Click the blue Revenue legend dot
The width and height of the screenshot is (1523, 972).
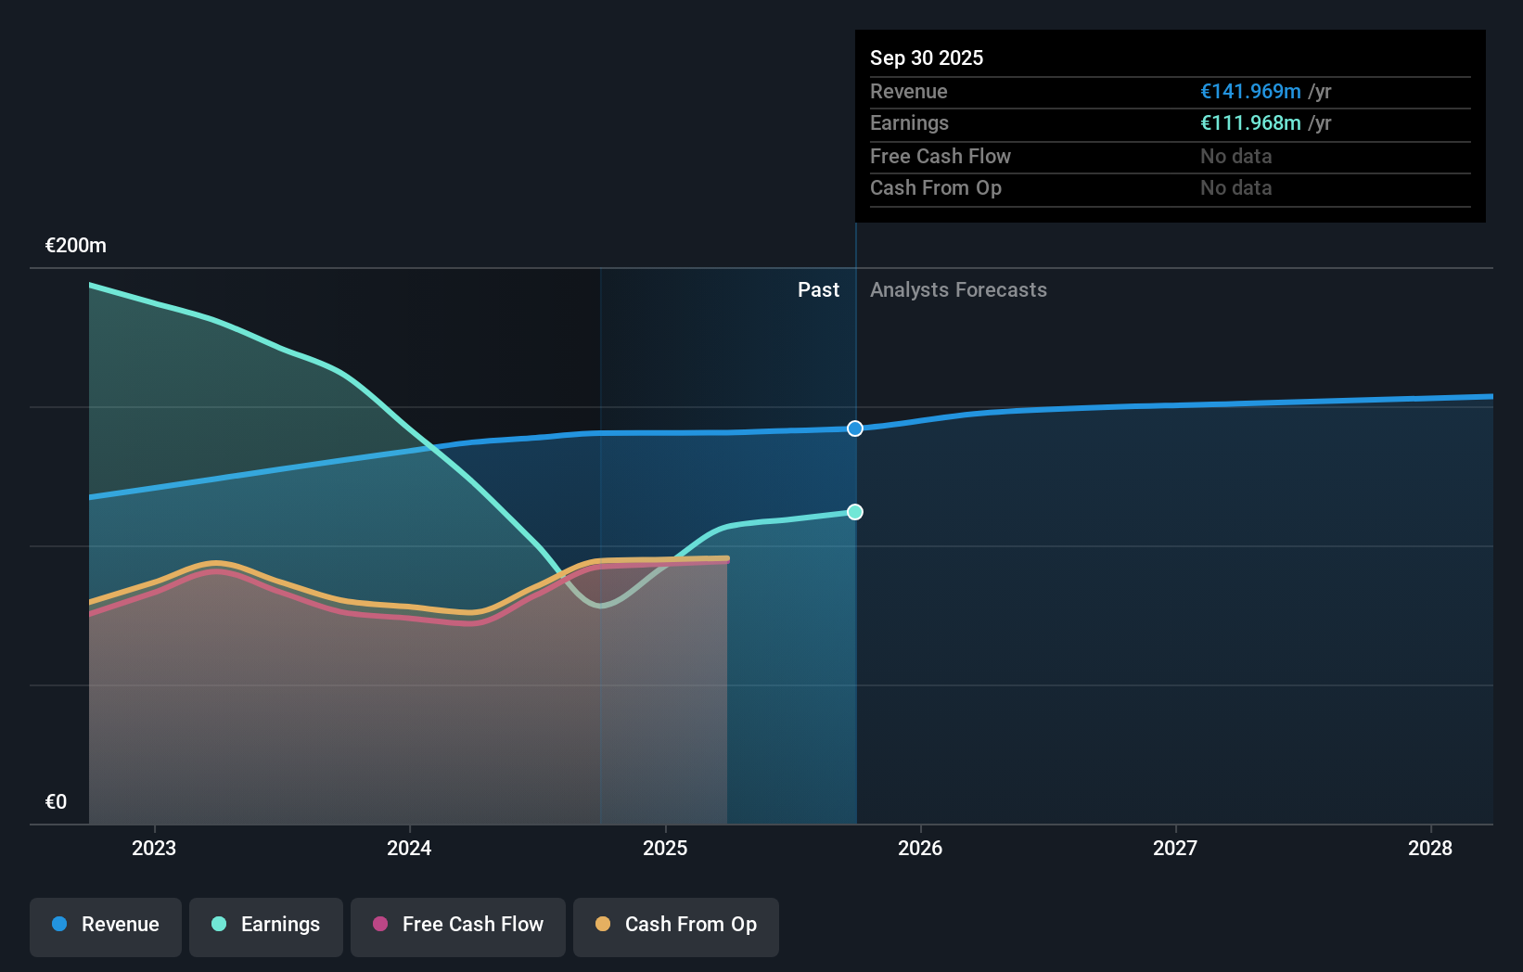[58, 925]
